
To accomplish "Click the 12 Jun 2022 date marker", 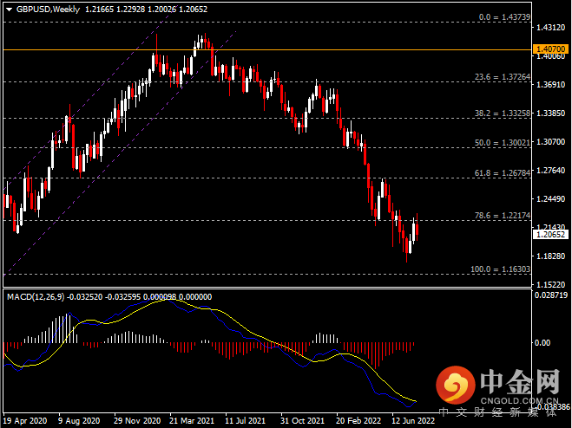I will (x=414, y=420).
